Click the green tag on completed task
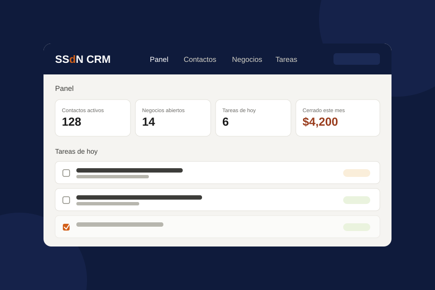 click(x=357, y=227)
